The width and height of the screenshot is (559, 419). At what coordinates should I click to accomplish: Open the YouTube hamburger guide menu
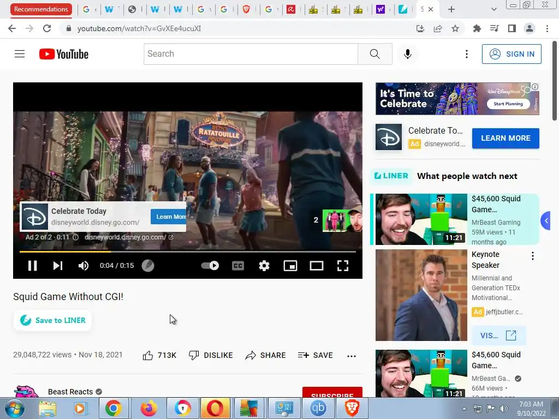point(20,54)
